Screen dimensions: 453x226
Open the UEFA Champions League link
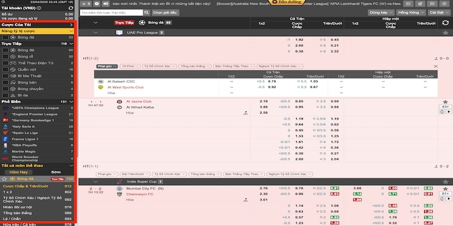(35, 107)
